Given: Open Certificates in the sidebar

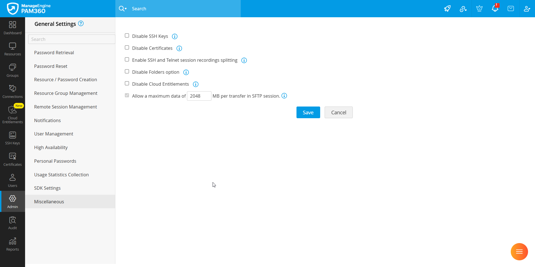Looking at the screenshot, I should pyautogui.click(x=13, y=159).
